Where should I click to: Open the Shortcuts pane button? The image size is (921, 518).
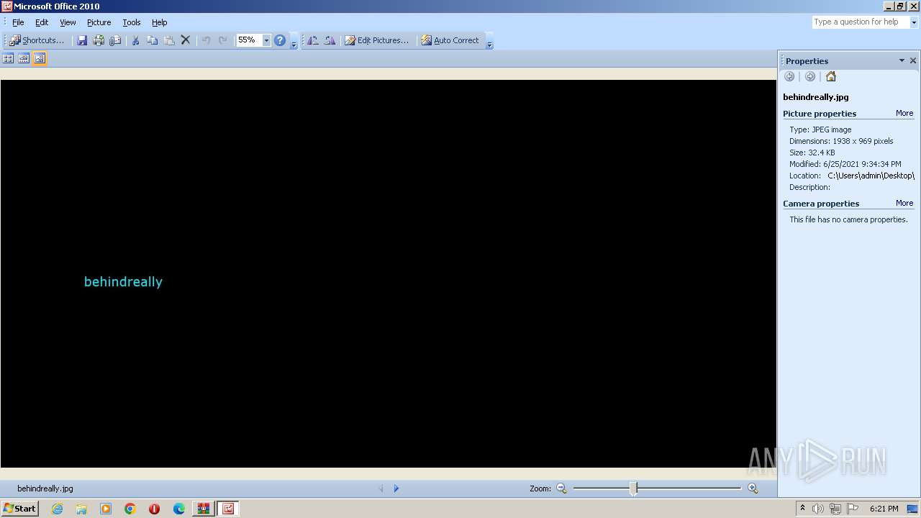point(37,40)
